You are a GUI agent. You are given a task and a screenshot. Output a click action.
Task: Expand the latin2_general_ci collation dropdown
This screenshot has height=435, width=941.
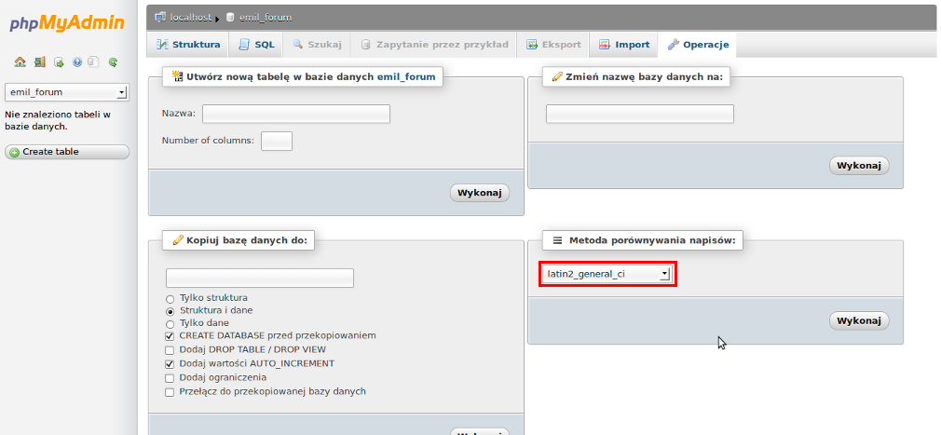[x=607, y=274]
